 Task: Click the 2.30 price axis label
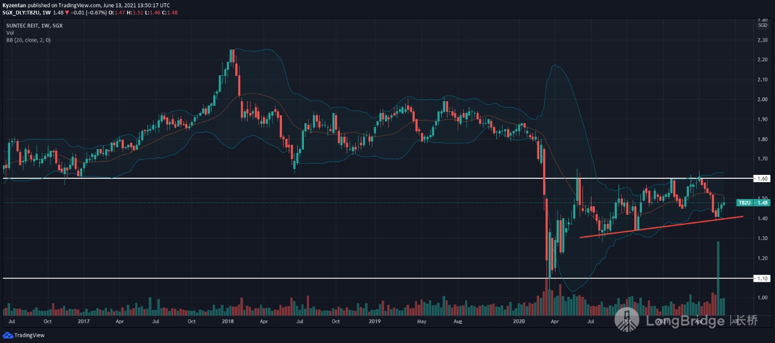pos(763,40)
